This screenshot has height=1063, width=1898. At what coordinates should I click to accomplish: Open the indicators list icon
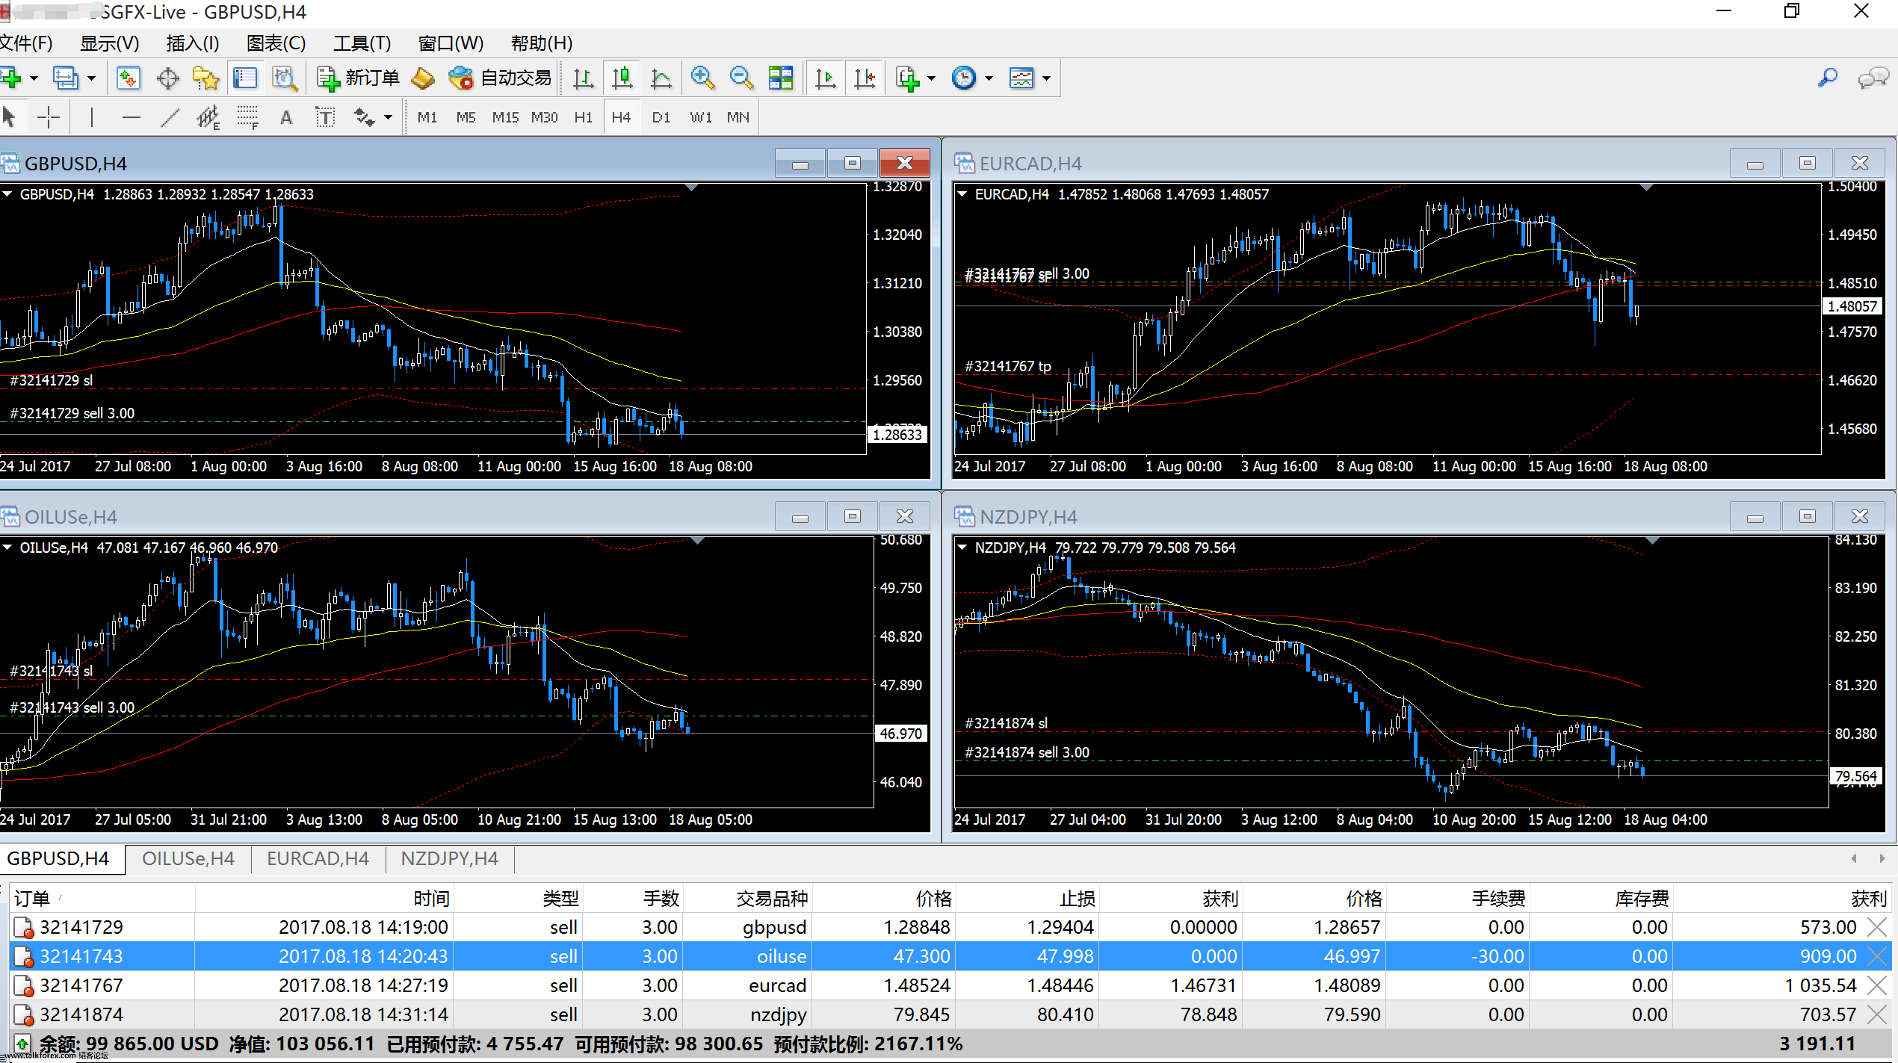907,78
